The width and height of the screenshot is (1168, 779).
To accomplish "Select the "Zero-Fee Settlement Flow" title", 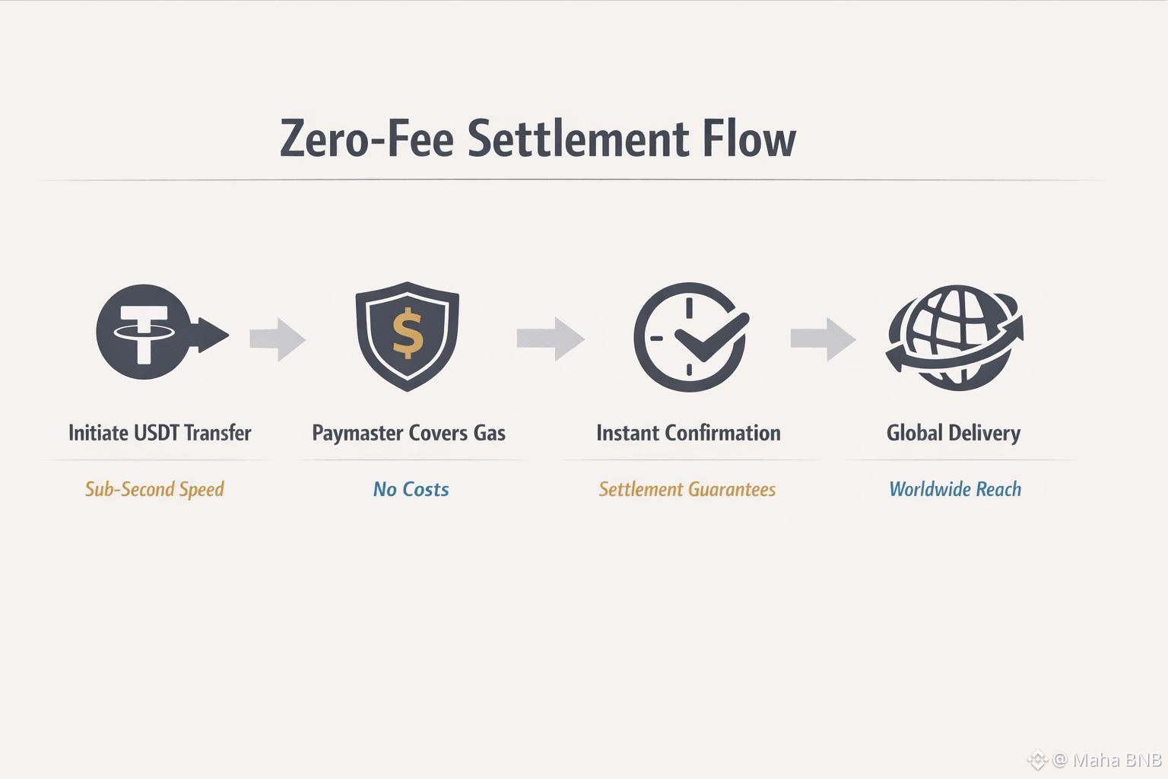I will [x=538, y=138].
